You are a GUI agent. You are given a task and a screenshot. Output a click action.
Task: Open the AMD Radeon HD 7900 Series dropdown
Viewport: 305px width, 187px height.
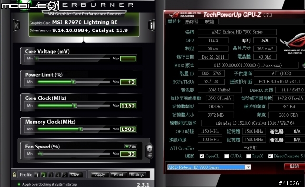tap(248, 167)
